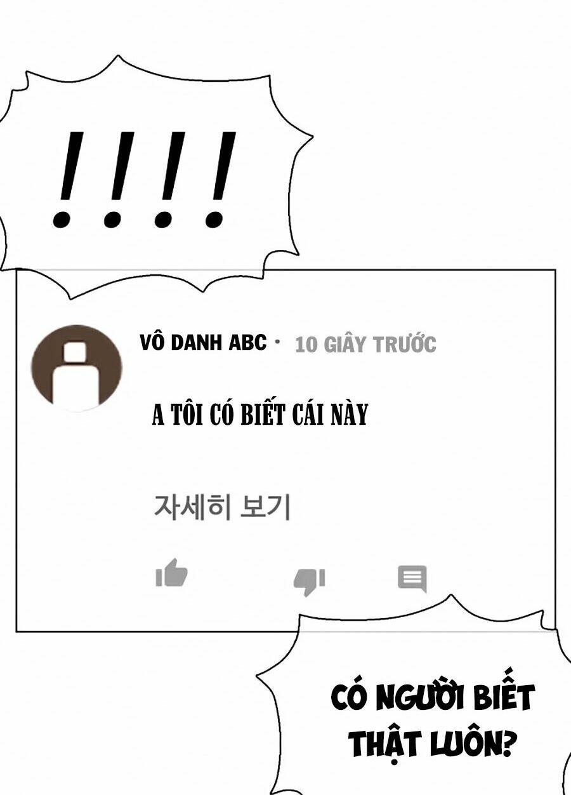The height and width of the screenshot is (795, 571).
Task: Select the white bottle shape inside avatar
Action: pos(76,377)
